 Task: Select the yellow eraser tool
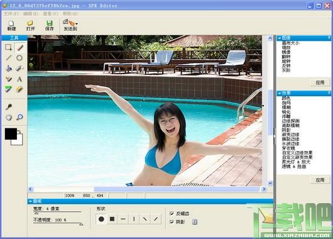pyautogui.click(x=19, y=89)
